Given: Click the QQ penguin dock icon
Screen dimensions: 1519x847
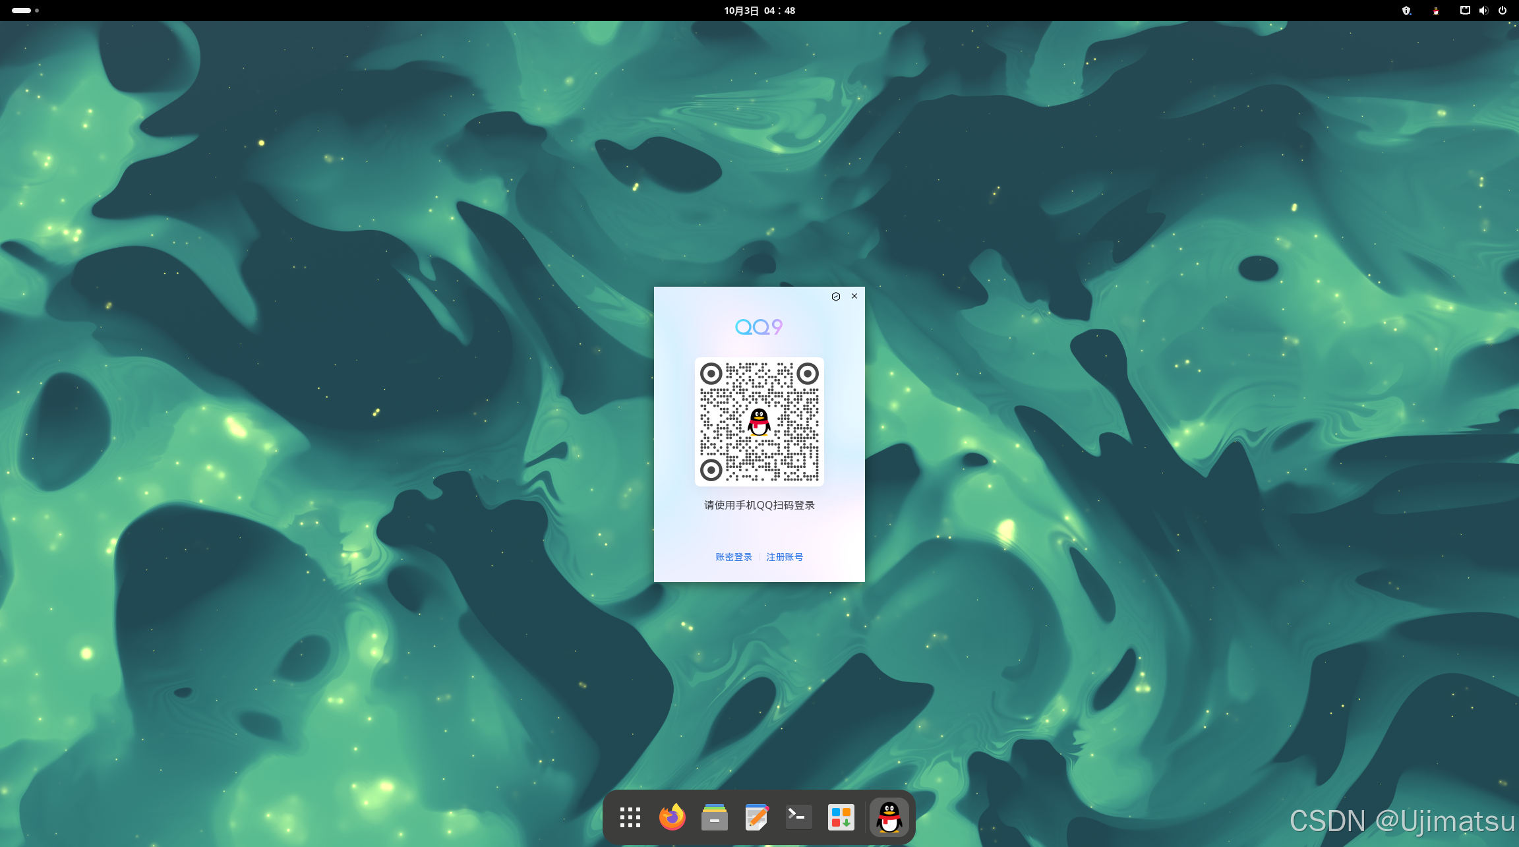Looking at the screenshot, I should click(889, 817).
